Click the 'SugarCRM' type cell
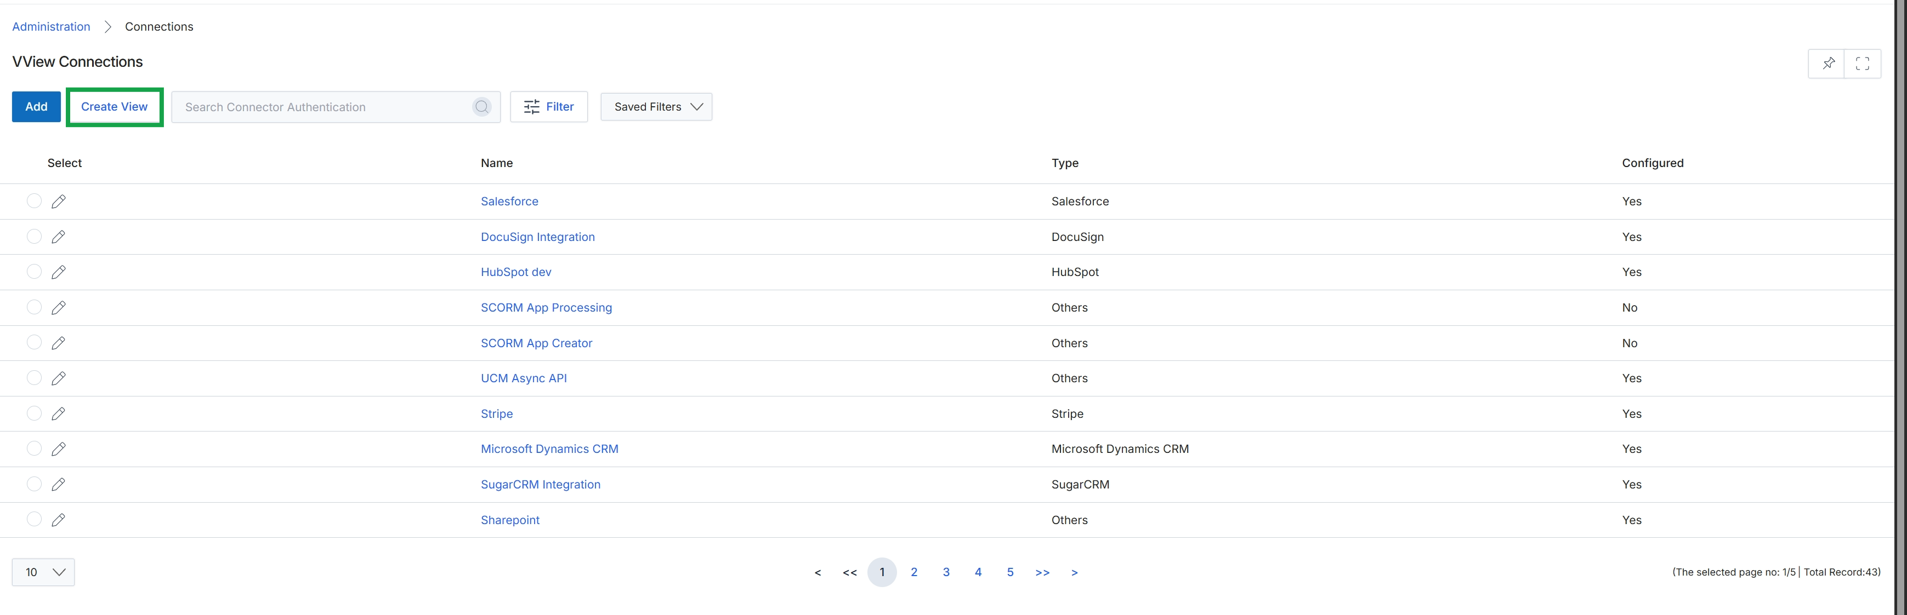 [1080, 484]
